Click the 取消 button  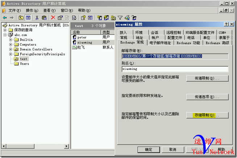coord(173,150)
